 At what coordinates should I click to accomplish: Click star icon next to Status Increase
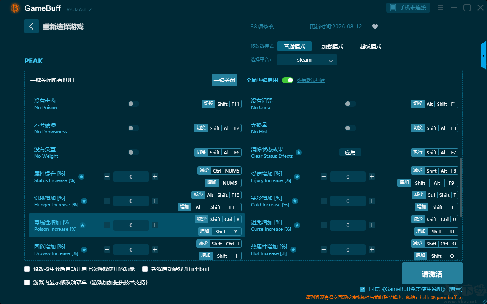pyautogui.click(x=81, y=177)
